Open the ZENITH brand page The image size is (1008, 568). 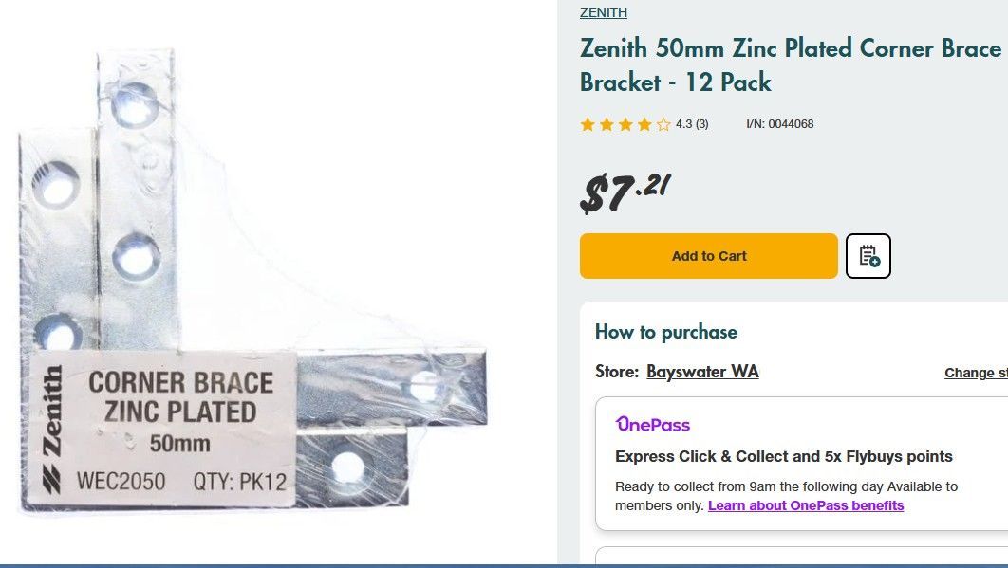[x=603, y=12]
